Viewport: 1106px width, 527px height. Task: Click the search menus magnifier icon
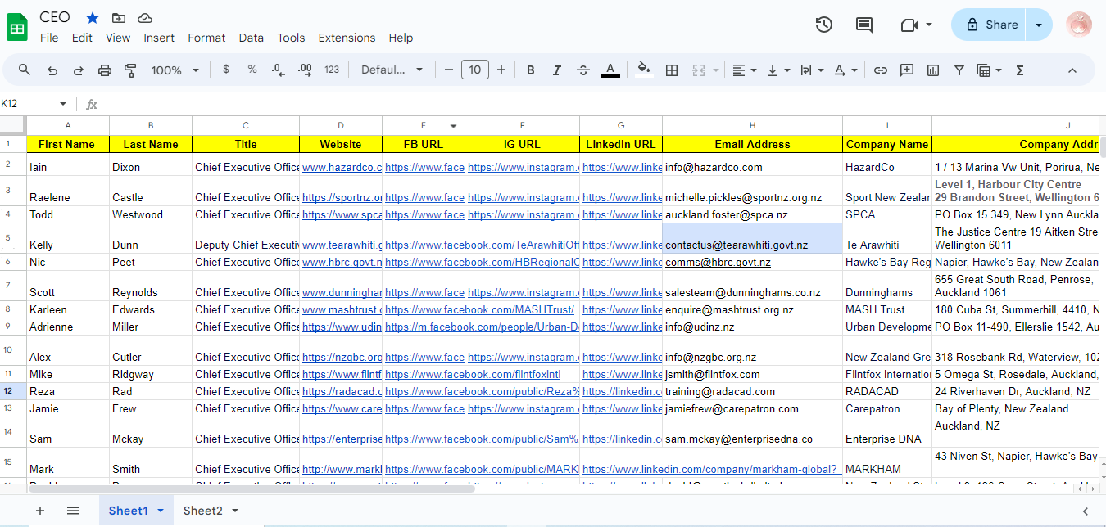point(25,70)
